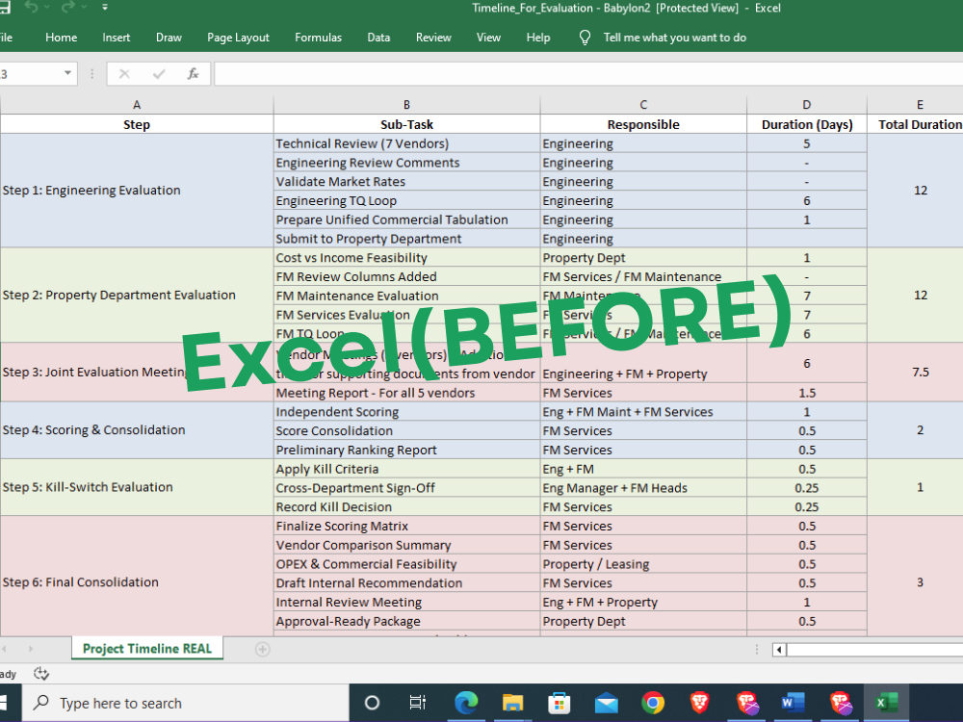Viewport: 963px width, 722px height.
Task: Click the Responsible header cell
Action: tap(643, 124)
